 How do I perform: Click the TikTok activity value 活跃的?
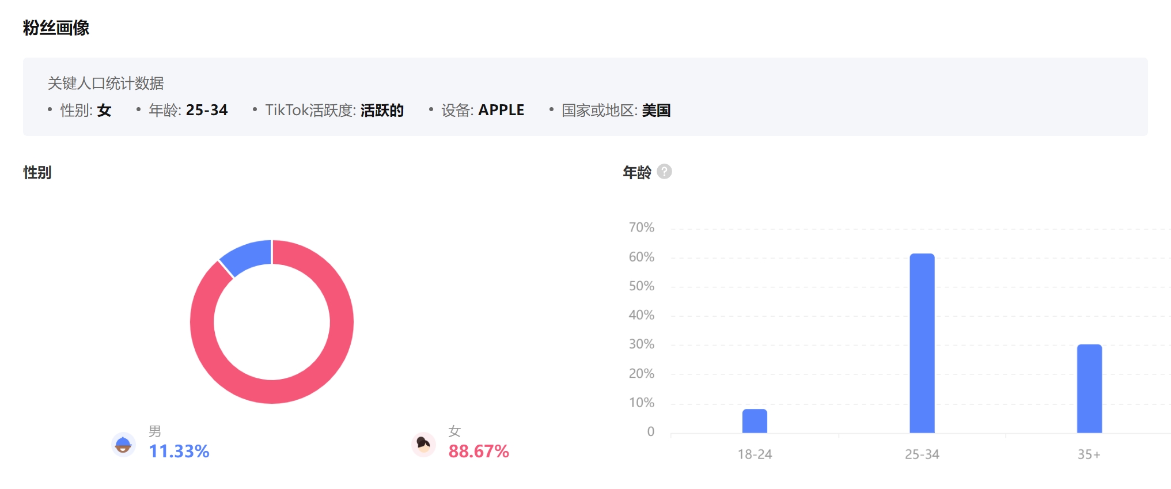382,110
